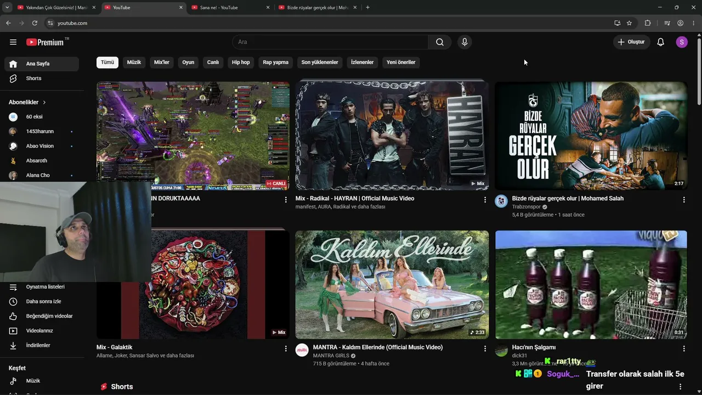Open the Absaroth subscription
Image resolution: width=702 pixels, height=395 pixels.
tap(42, 161)
